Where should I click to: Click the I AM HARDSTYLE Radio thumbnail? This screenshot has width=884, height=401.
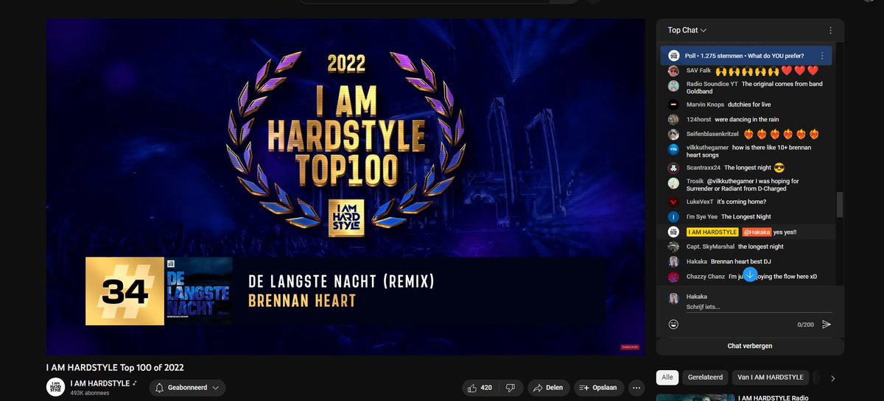pos(694,397)
